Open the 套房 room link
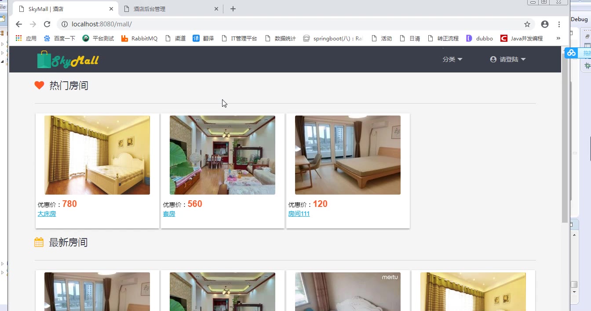 [169, 214]
